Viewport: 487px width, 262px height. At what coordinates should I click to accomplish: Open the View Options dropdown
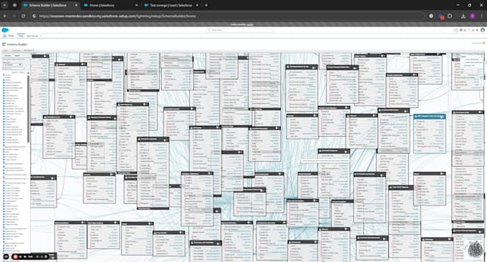coord(29,50)
